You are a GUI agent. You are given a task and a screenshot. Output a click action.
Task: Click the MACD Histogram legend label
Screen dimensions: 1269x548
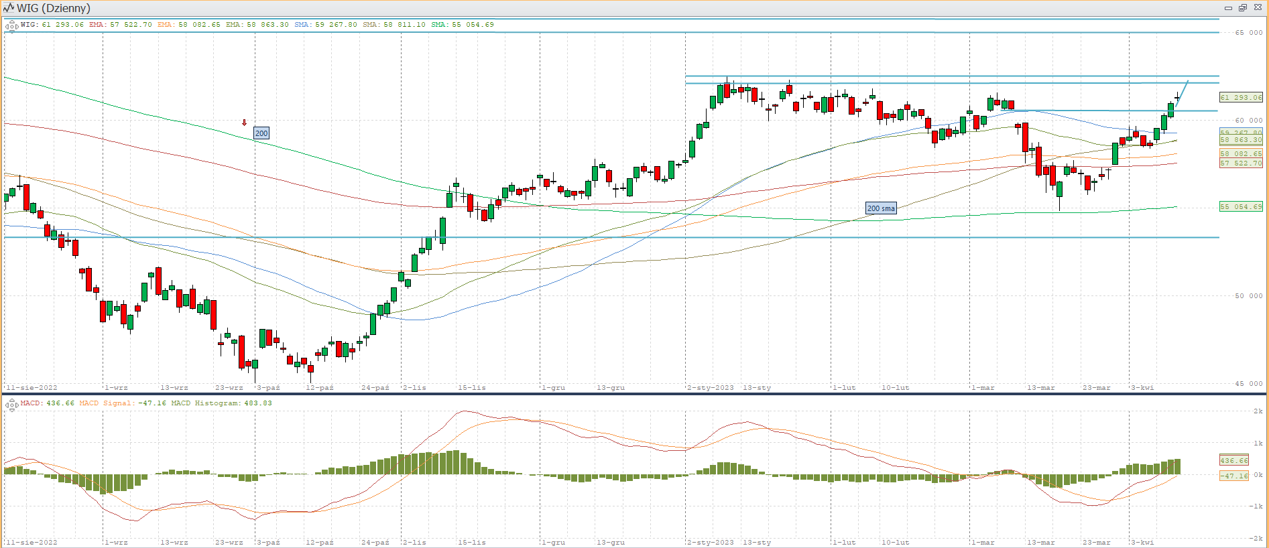coord(221,403)
